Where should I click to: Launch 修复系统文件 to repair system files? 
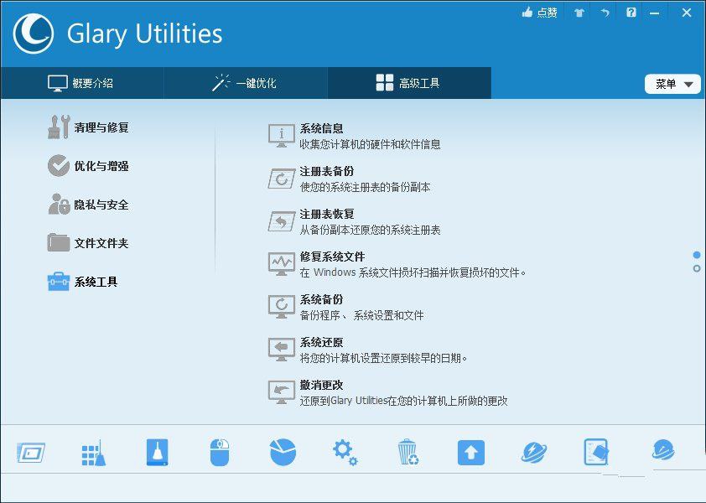327,257
